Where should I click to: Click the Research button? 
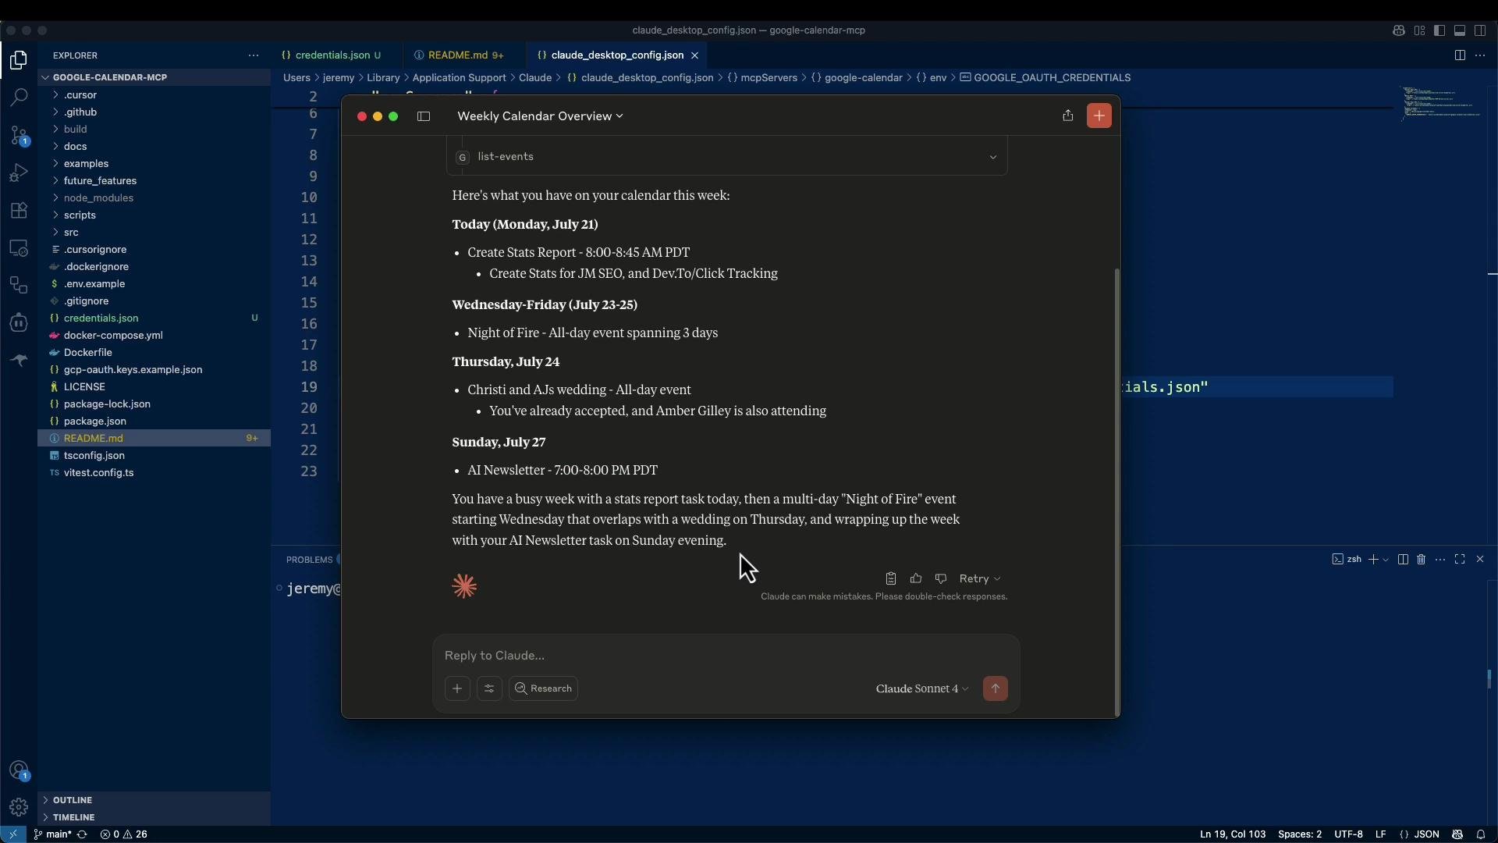[x=543, y=688]
